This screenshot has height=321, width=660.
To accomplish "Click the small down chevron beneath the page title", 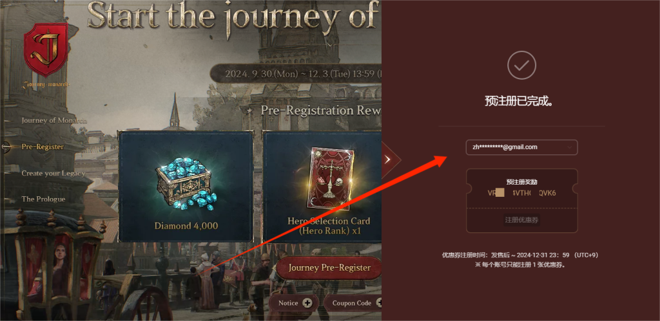I will [331, 44].
